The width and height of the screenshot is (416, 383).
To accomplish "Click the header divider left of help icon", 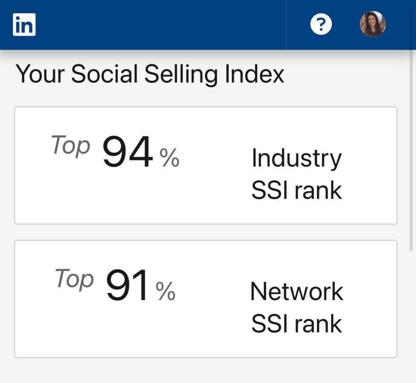I will pos(286,25).
